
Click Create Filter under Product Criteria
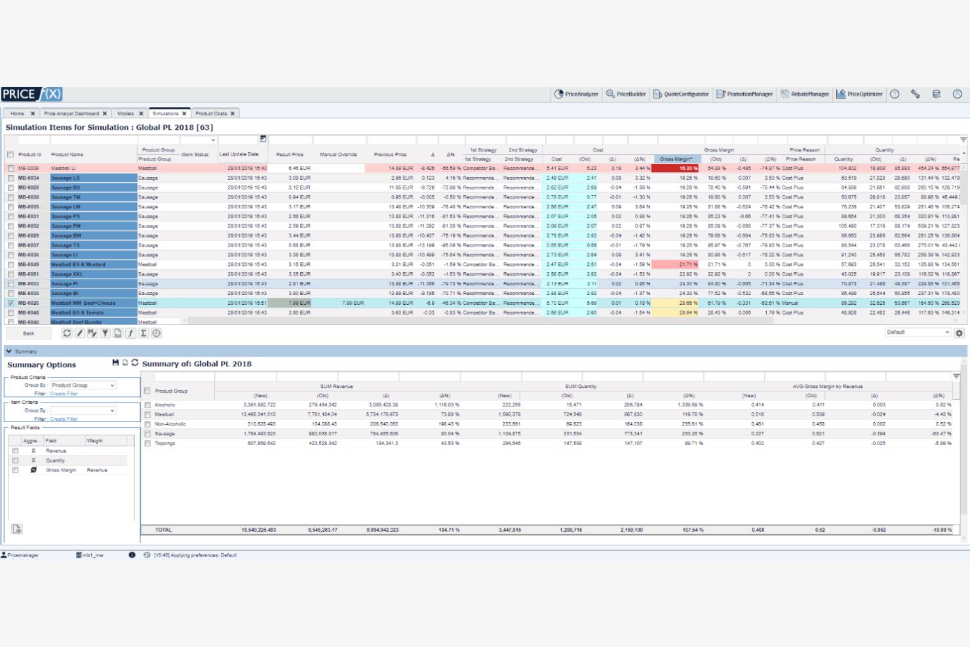tap(64, 393)
